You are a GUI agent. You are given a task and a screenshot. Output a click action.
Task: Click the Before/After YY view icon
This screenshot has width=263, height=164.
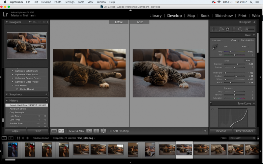tap(61, 131)
